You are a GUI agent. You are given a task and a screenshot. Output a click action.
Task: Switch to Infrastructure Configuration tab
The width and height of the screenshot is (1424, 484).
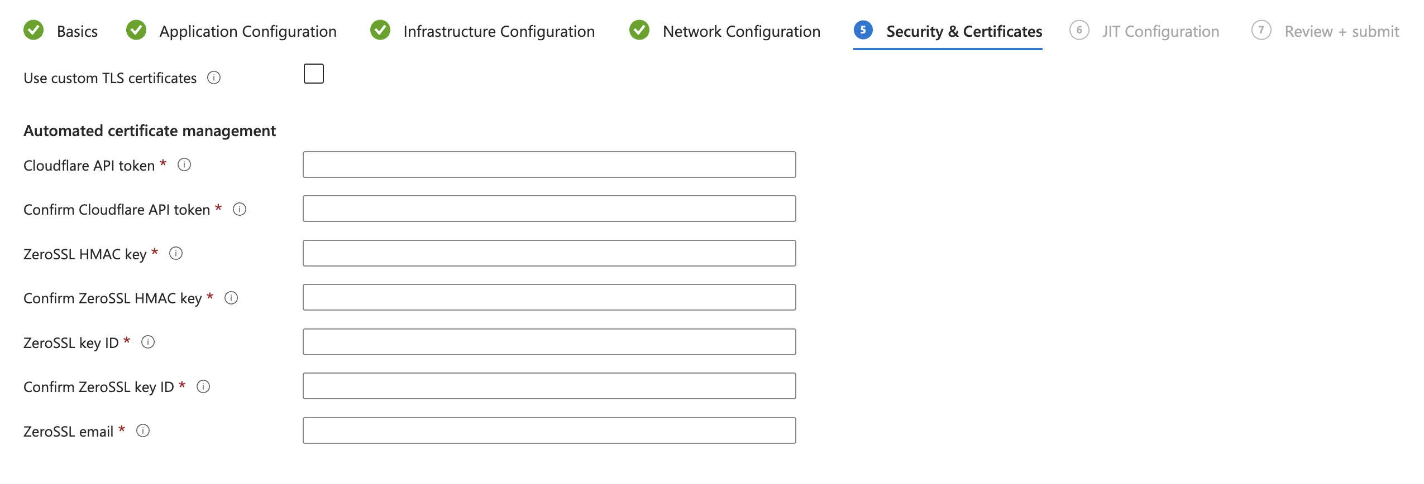click(499, 31)
